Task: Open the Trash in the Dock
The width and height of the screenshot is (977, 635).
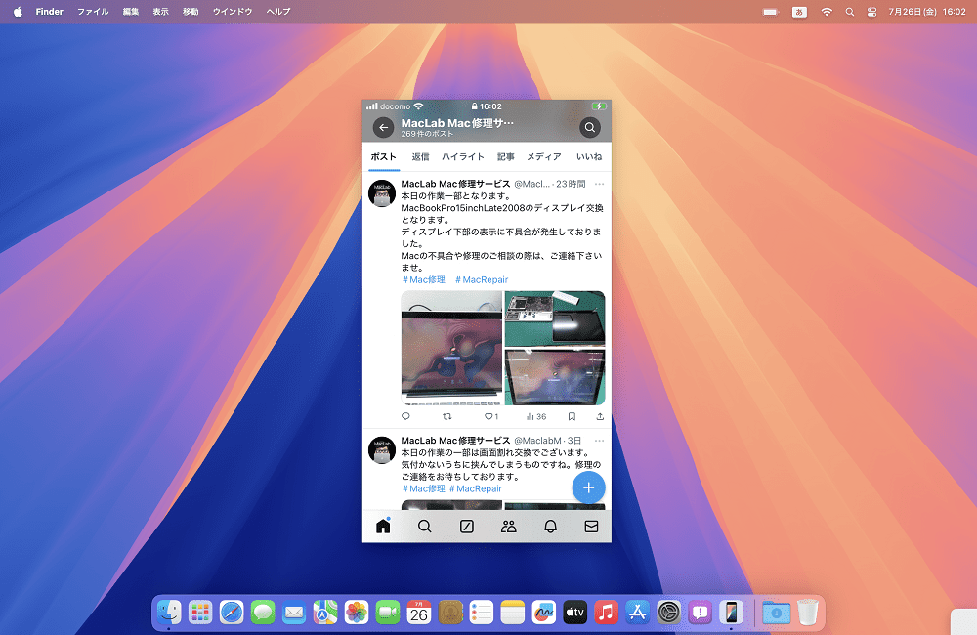Action: click(x=808, y=613)
